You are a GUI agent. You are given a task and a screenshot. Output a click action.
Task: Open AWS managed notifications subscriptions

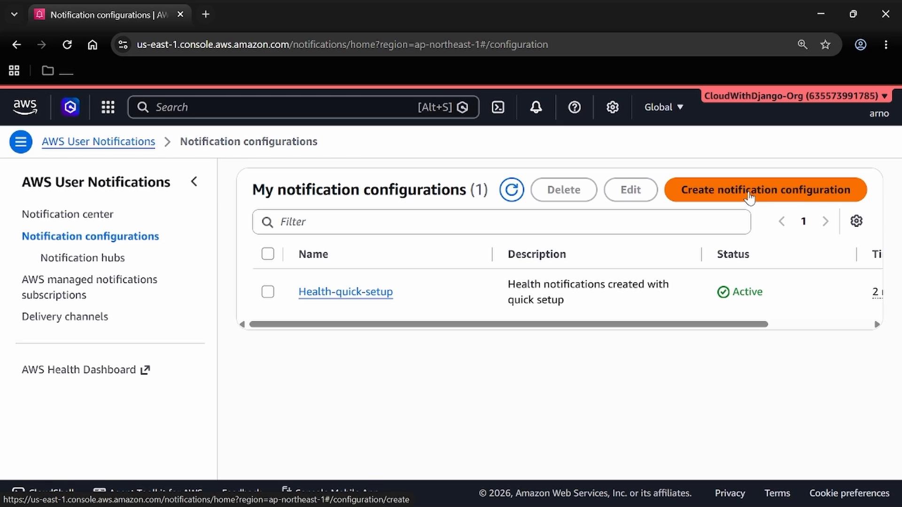coord(89,287)
